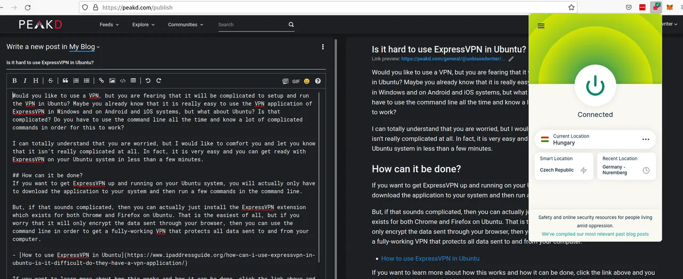683x279 pixels.
Task: Click the post title field
Action: 166,62
